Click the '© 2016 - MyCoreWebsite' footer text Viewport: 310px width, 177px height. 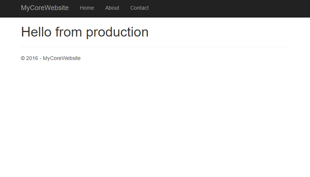51,58
